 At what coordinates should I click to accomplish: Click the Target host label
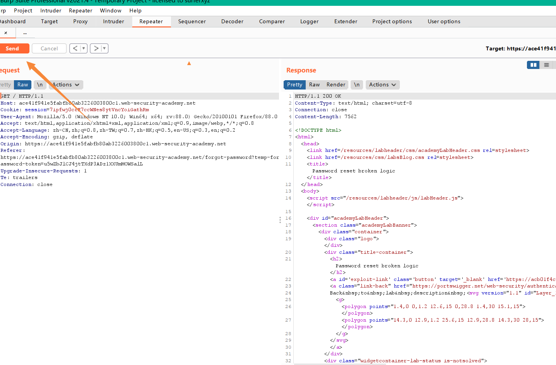520,48
